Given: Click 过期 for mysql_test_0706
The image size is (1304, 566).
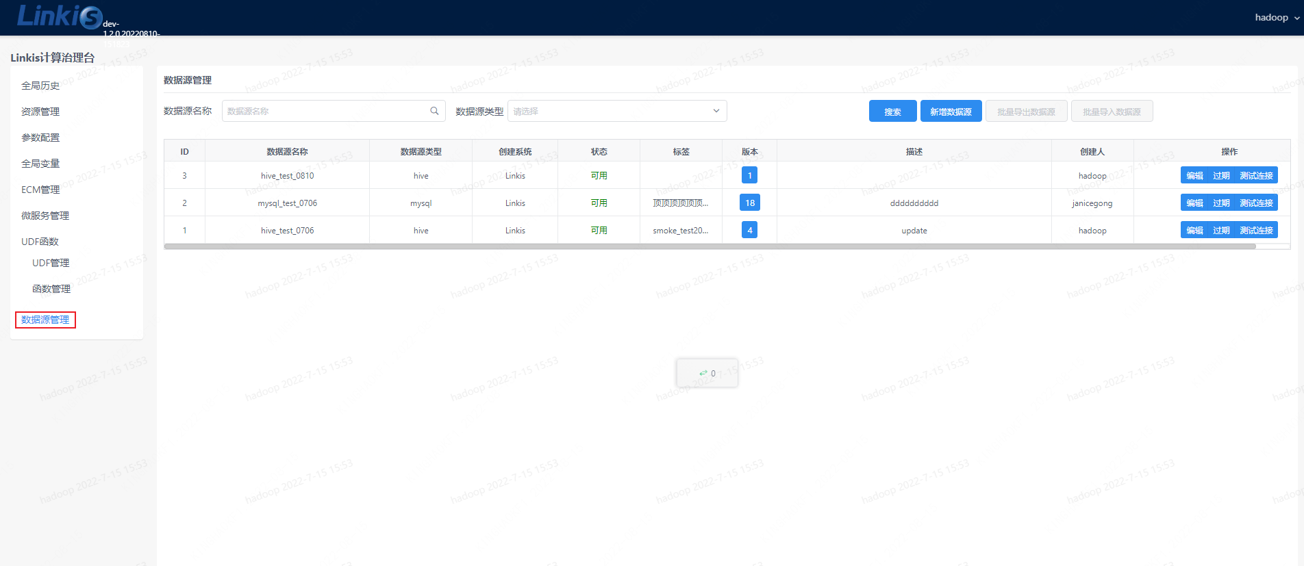Looking at the screenshot, I should pyautogui.click(x=1220, y=203).
